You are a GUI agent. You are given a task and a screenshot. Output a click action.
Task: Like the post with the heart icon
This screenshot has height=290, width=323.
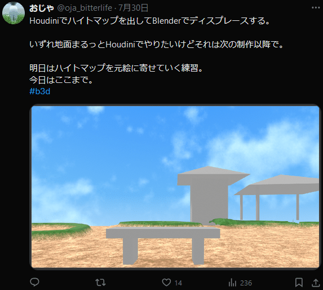[x=166, y=282]
